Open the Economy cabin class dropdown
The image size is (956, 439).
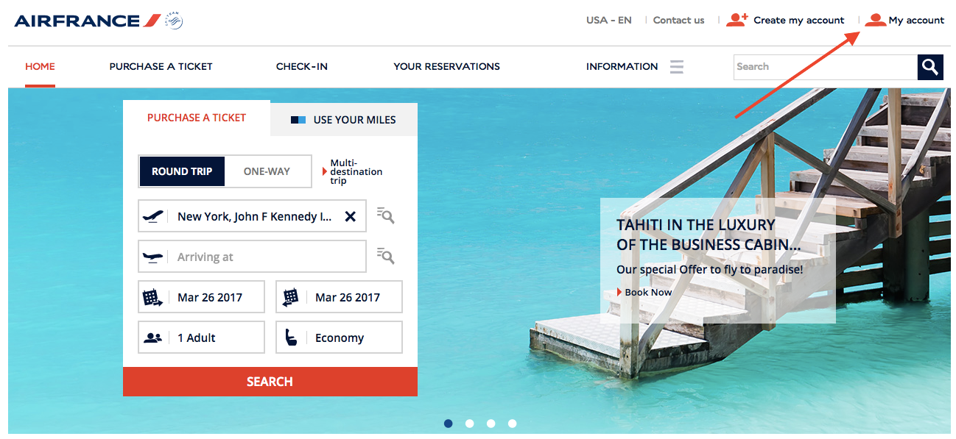point(339,338)
